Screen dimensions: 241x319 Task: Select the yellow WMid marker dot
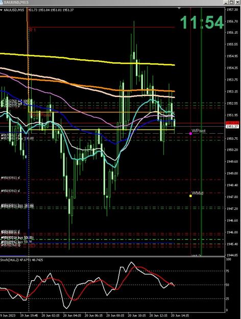[190, 196]
